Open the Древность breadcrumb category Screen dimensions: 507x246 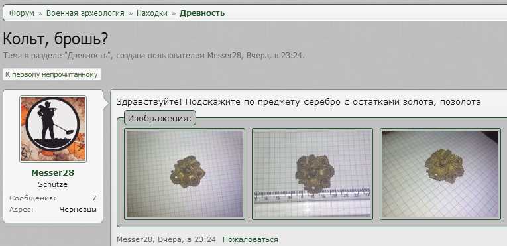(x=202, y=13)
